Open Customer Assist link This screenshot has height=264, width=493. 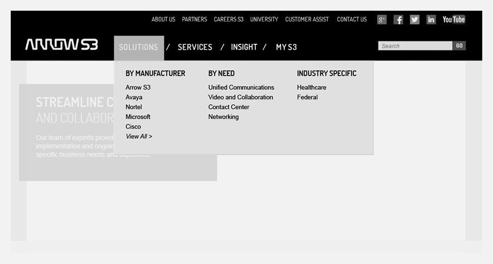coord(307,19)
